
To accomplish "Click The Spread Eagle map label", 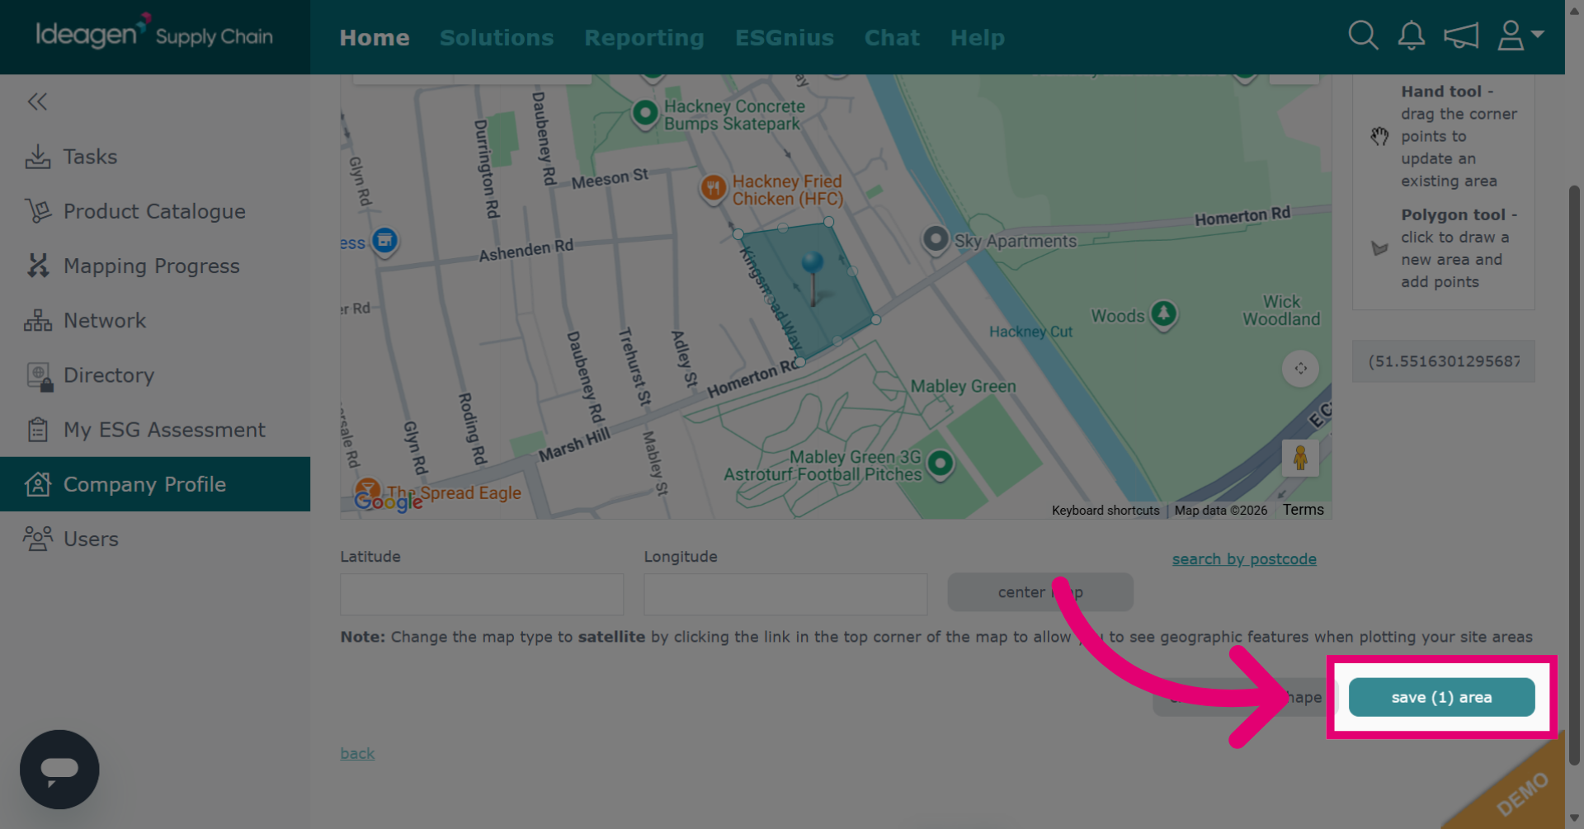I will coord(455,493).
